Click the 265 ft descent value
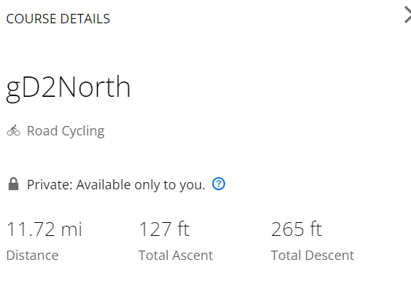Screen dimensions: 411x284 pyautogui.click(x=296, y=229)
